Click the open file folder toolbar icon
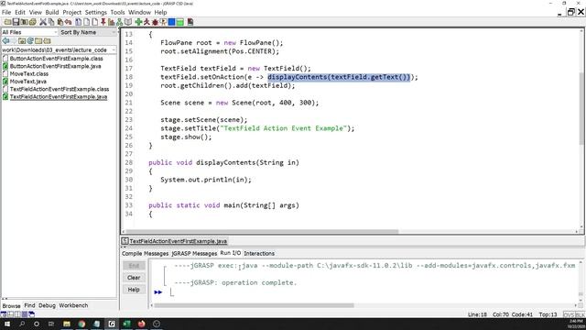 (x=7, y=22)
